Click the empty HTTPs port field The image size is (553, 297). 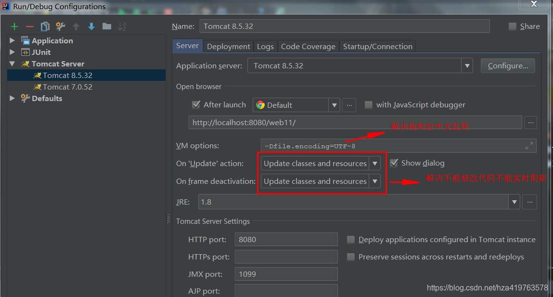pyautogui.click(x=286, y=257)
